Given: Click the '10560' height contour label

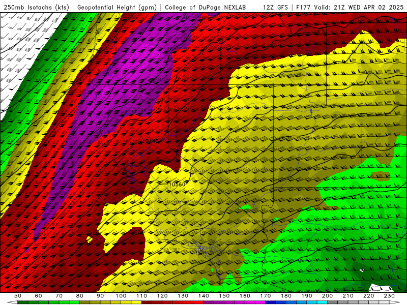Looking at the screenshot, I should click(x=177, y=185).
